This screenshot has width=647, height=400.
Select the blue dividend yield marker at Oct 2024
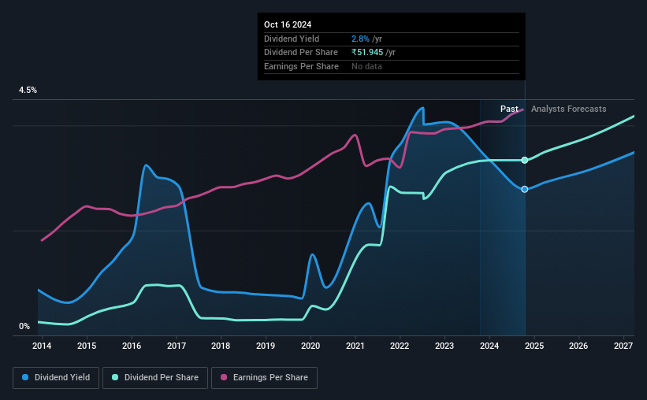pos(524,189)
